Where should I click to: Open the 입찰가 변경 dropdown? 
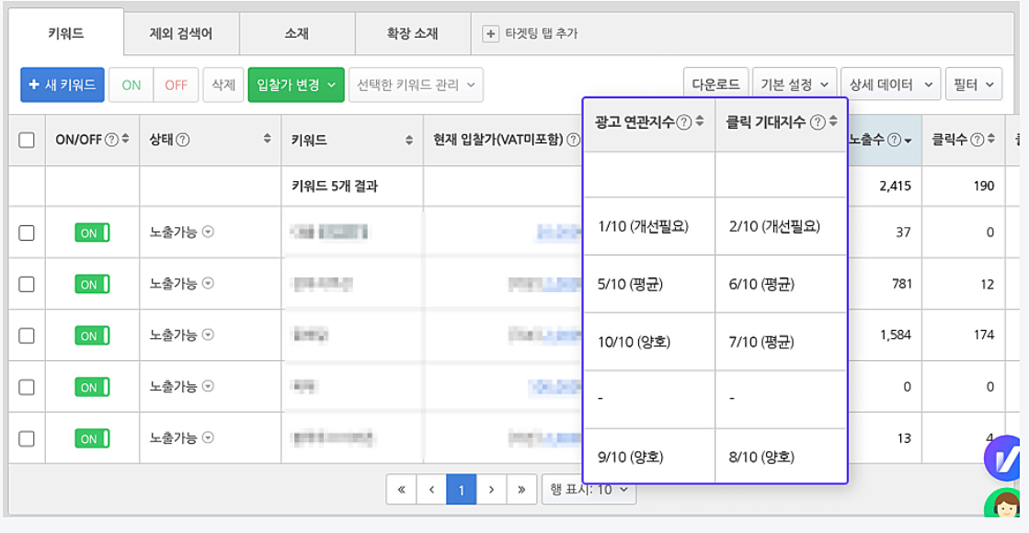coord(296,85)
